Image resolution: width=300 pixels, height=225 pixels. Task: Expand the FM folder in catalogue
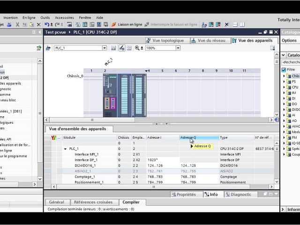point(284,137)
